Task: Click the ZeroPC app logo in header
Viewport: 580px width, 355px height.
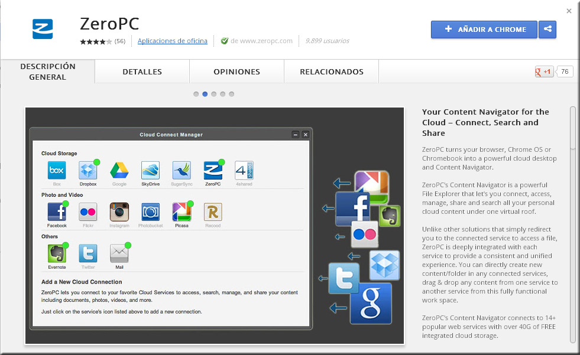Action: (43, 29)
